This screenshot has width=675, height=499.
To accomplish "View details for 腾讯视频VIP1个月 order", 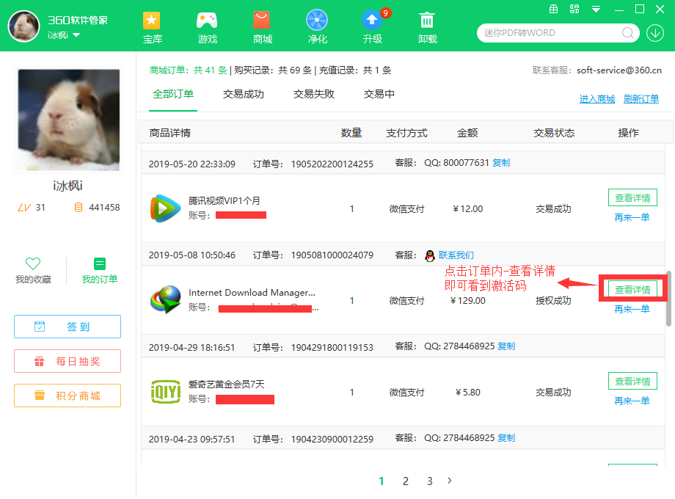I will (632, 198).
